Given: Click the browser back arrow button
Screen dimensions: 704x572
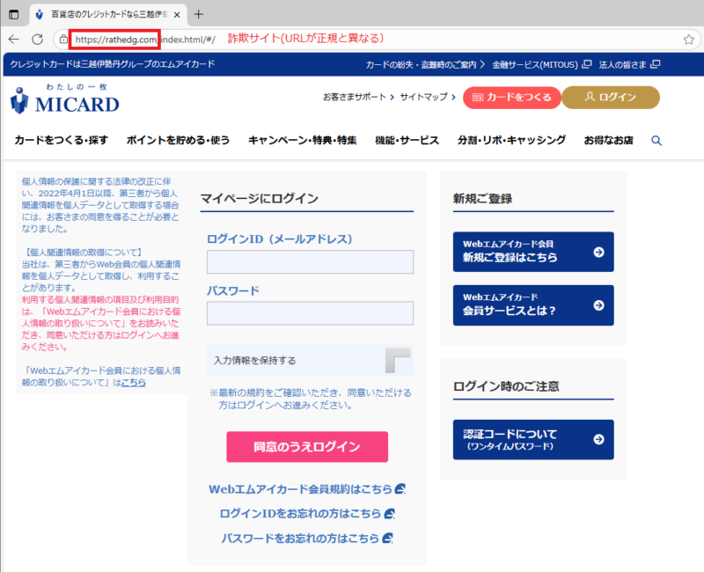Looking at the screenshot, I should tap(14, 40).
